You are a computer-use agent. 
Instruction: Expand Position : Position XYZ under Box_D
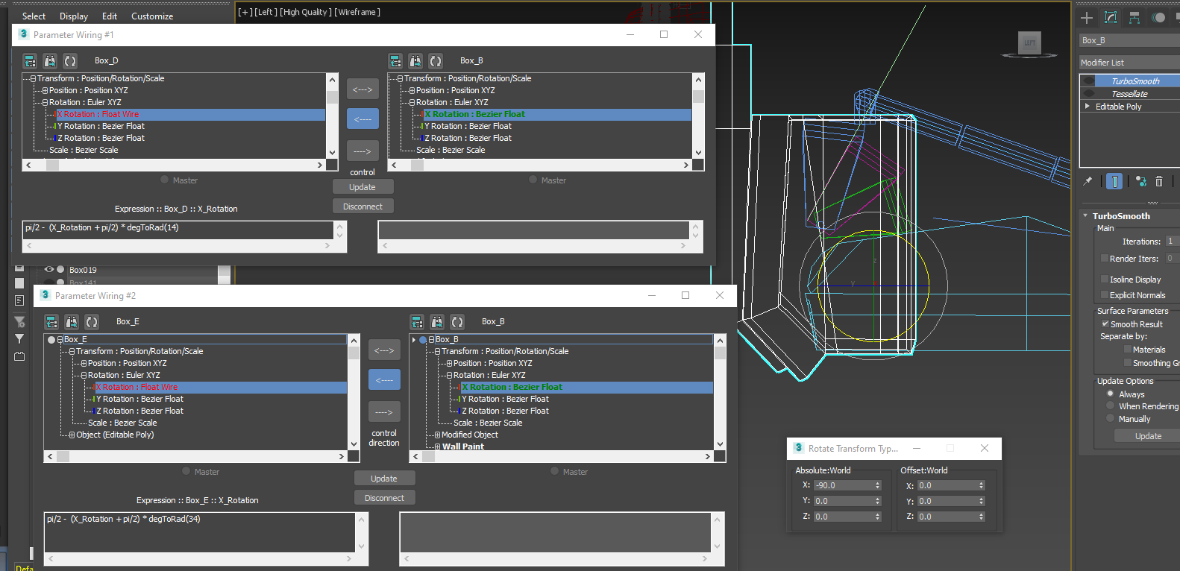45,91
